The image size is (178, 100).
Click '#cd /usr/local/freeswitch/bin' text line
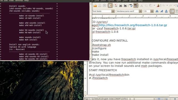109,75
